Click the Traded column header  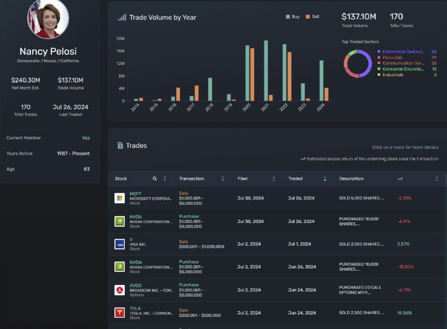click(295, 179)
